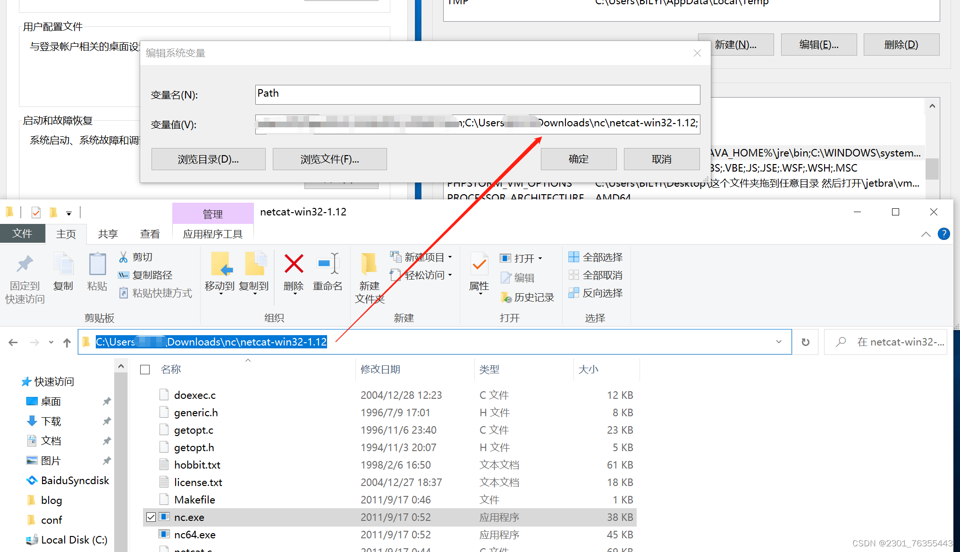The height and width of the screenshot is (552, 960).
Task: Click the Forward navigation arrow
Action: (34, 342)
